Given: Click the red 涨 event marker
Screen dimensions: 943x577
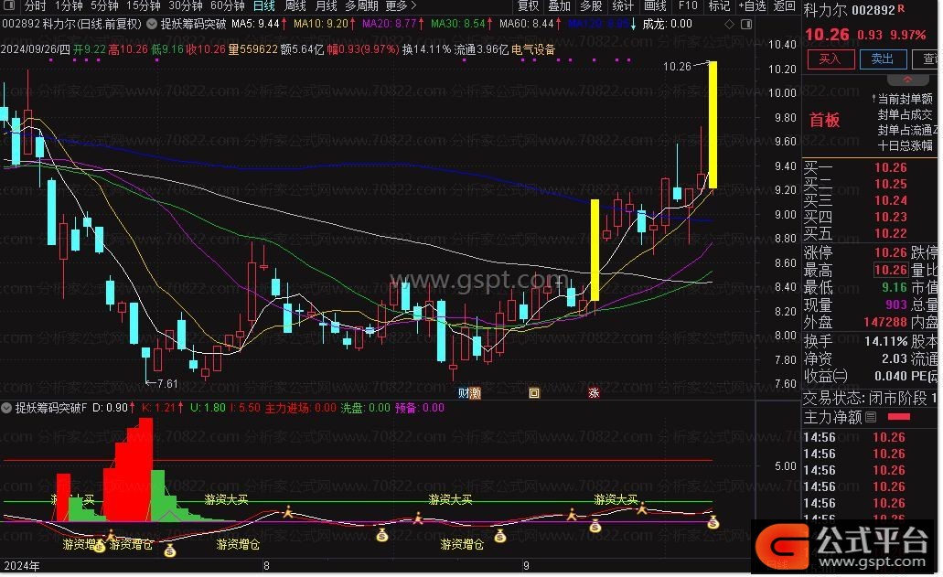Looking at the screenshot, I should [x=594, y=393].
